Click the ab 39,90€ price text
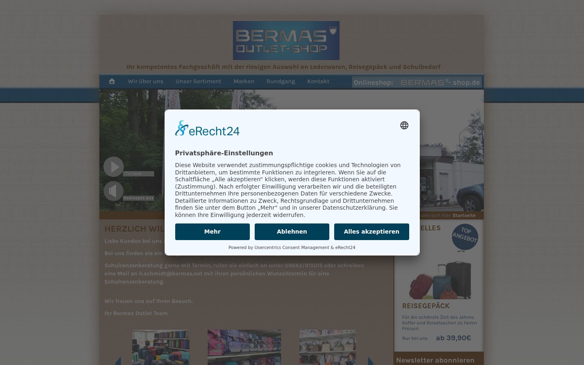584x365 pixels. (453, 338)
